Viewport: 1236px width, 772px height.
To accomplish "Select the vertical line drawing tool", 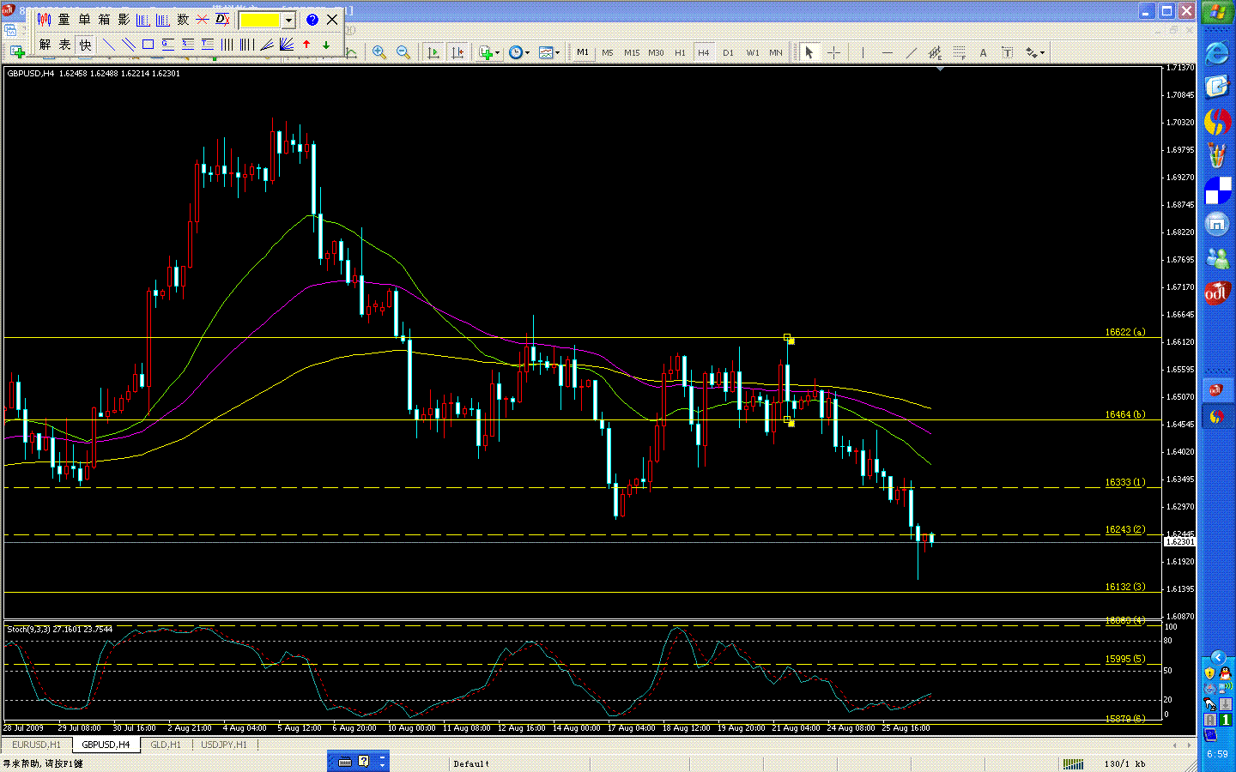I will coord(863,52).
